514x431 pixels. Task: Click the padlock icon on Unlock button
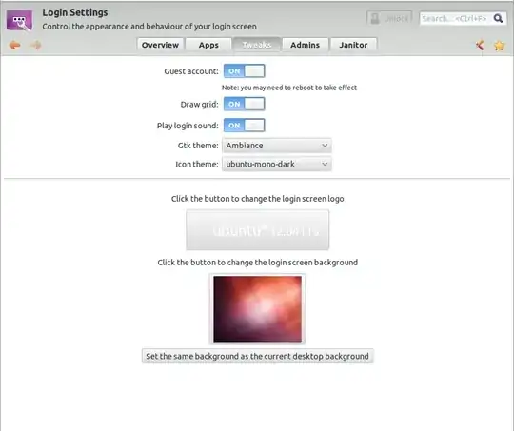coord(375,18)
